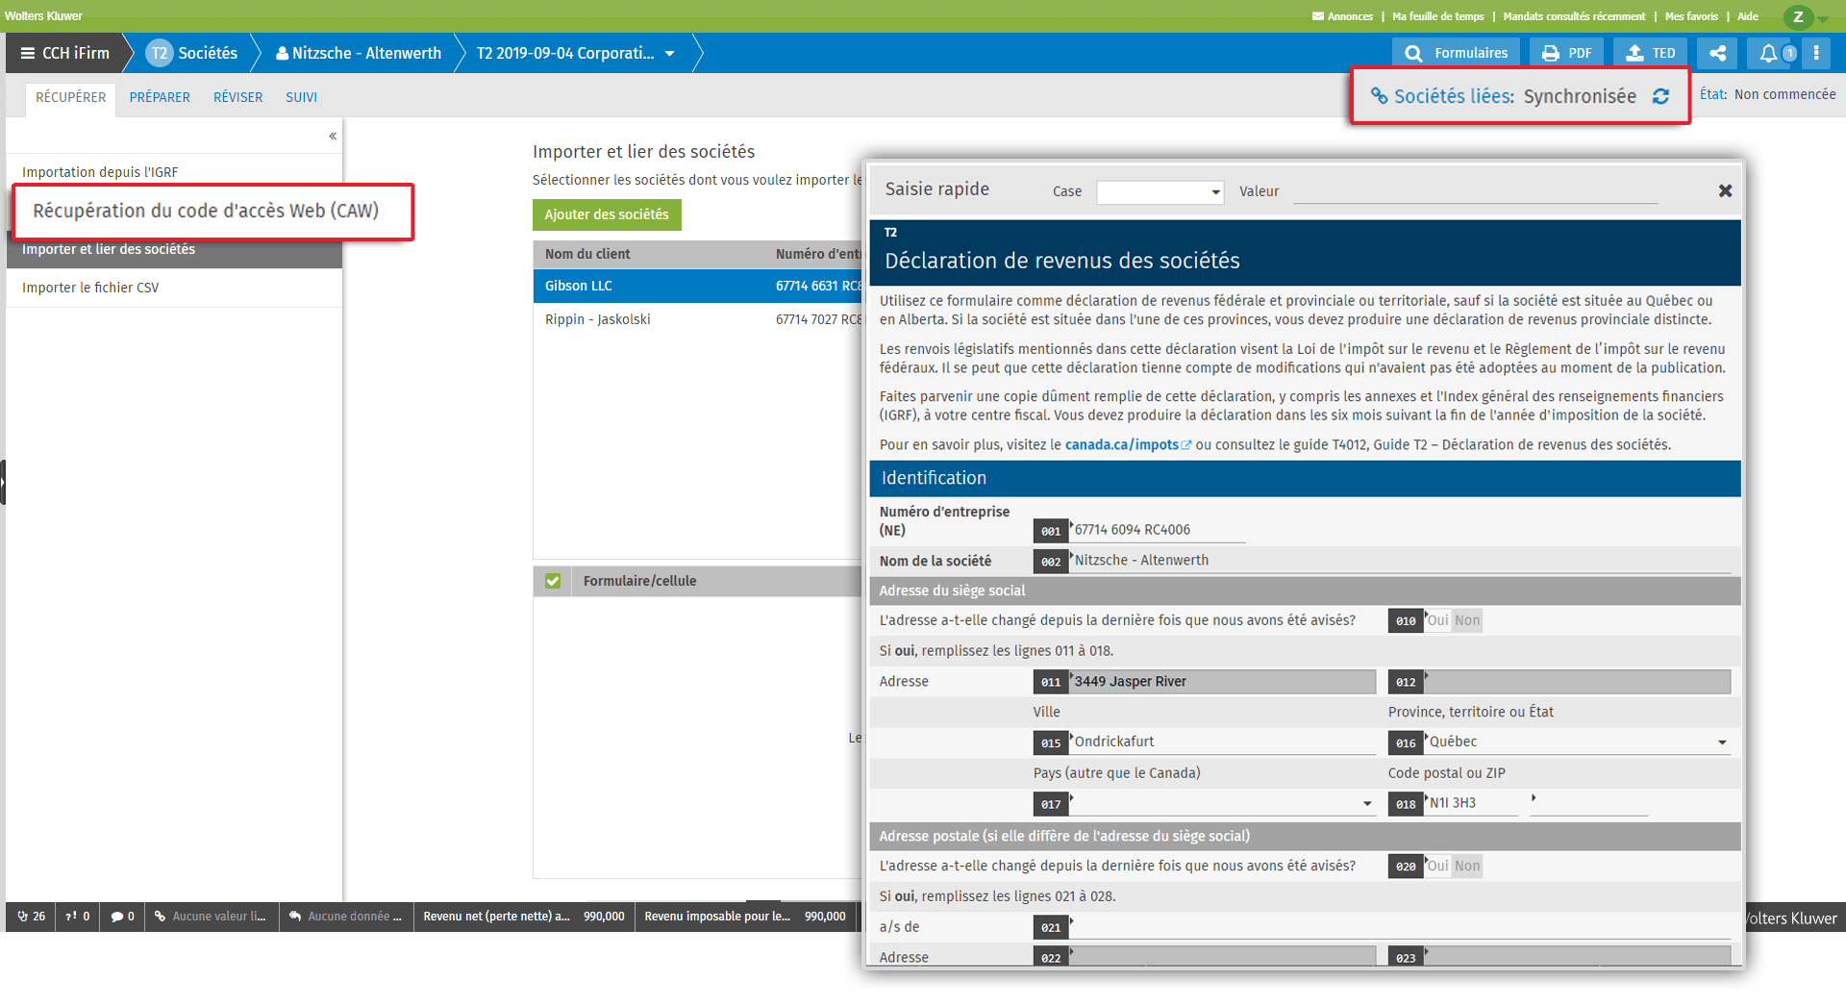Select Non for line 010
The image size is (1846, 1006).
pyautogui.click(x=1467, y=620)
